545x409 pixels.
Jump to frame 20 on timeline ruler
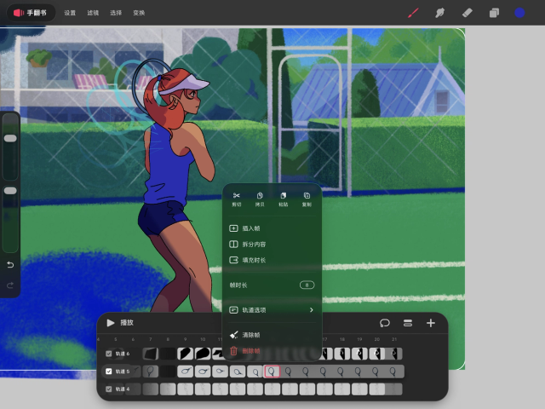pyautogui.click(x=376, y=339)
